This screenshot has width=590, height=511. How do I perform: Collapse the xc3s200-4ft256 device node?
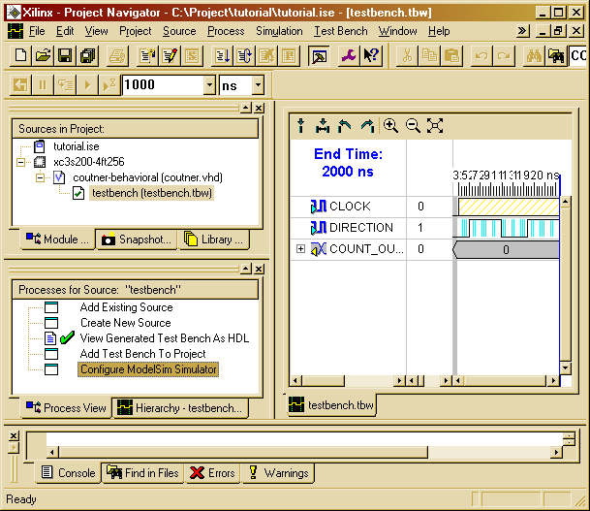pyautogui.click(x=21, y=162)
